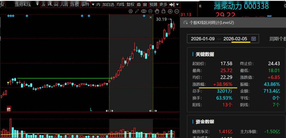Select the hand pan tool
Image resolution: width=286 pixels, height=138 pixels.
[x=157, y=11]
